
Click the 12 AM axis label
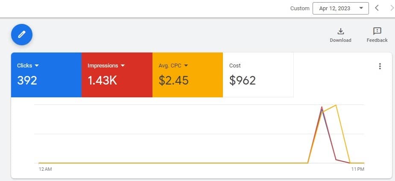[x=45, y=169]
